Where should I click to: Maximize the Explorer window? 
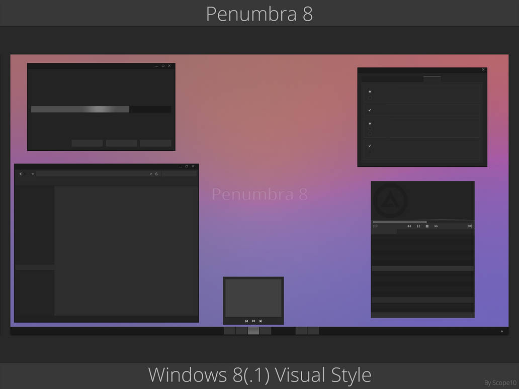click(x=187, y=166)
